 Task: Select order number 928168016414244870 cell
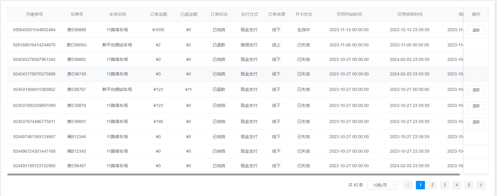tap(34, 45)
